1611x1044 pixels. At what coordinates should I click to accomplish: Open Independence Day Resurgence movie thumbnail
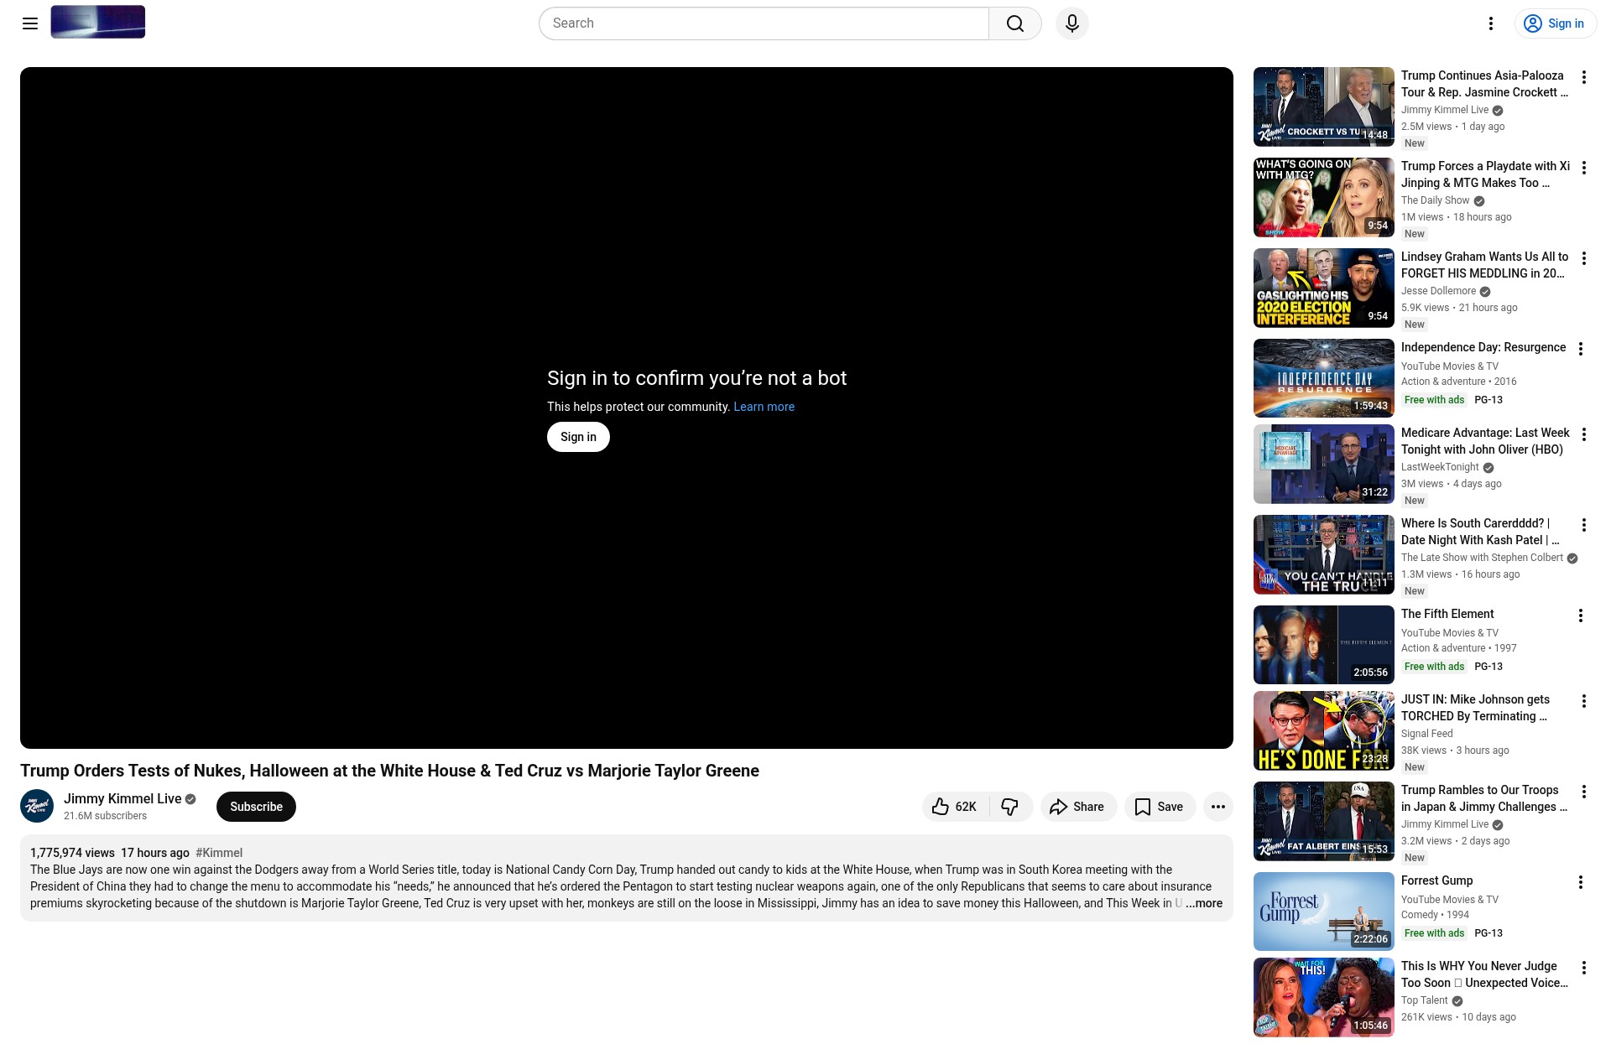(x=1323, y=378)
